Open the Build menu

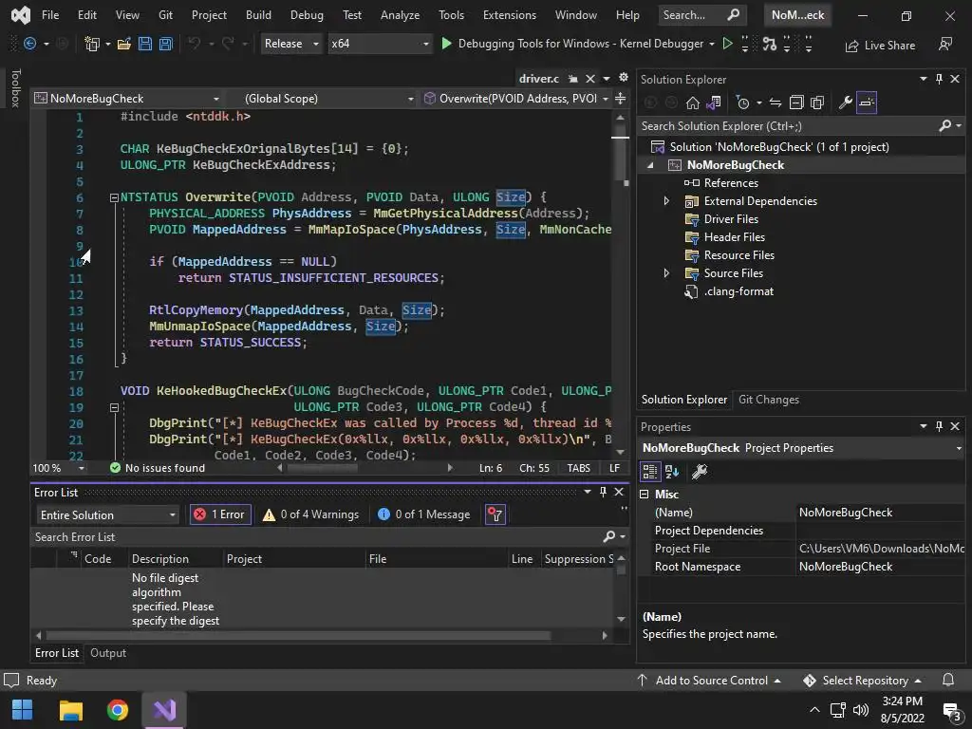tap(258, 15)
